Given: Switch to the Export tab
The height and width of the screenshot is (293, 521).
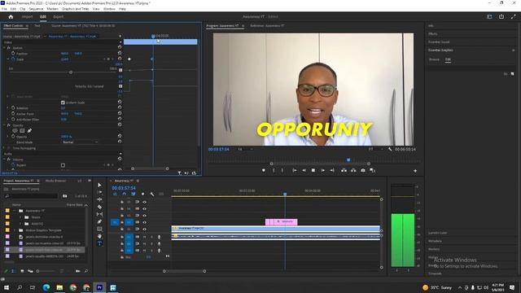Looking at the screenshot, I should coord(58,16).
